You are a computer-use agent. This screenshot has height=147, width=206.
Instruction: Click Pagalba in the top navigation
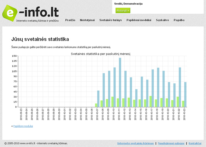pyautogui.click(x=179, y=20)
